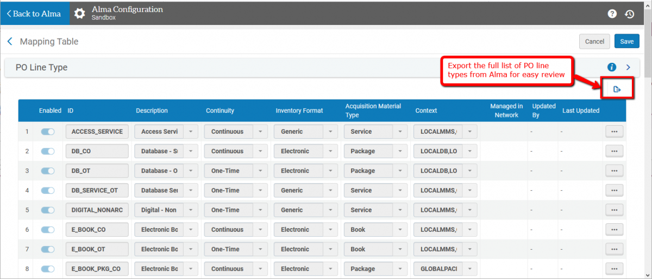Open Continuity dropdown for DB_CO row

pyautogui.click(x=260, y=151)
